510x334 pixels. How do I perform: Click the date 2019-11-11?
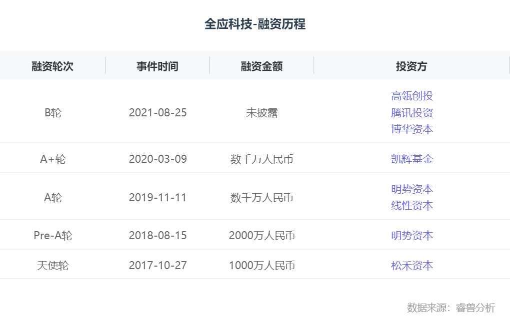(x=157, y=198)
